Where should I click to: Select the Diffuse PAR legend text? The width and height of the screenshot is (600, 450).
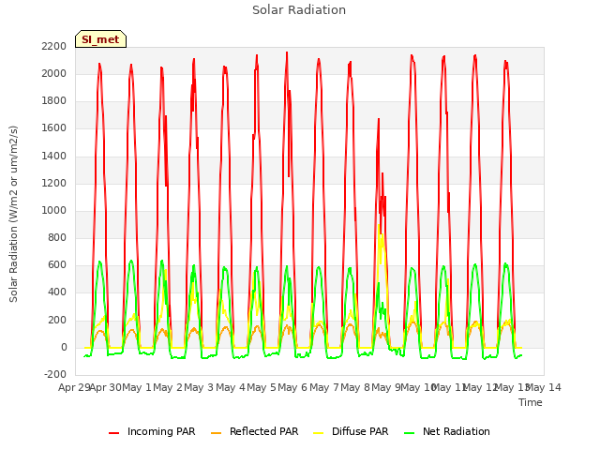[x=360, y=431]
